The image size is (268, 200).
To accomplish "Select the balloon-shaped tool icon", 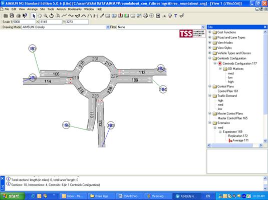I will (170, 16).
